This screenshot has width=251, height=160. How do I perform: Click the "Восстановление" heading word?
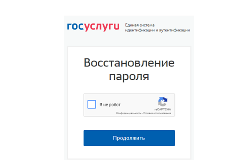[x=129, y=63]
